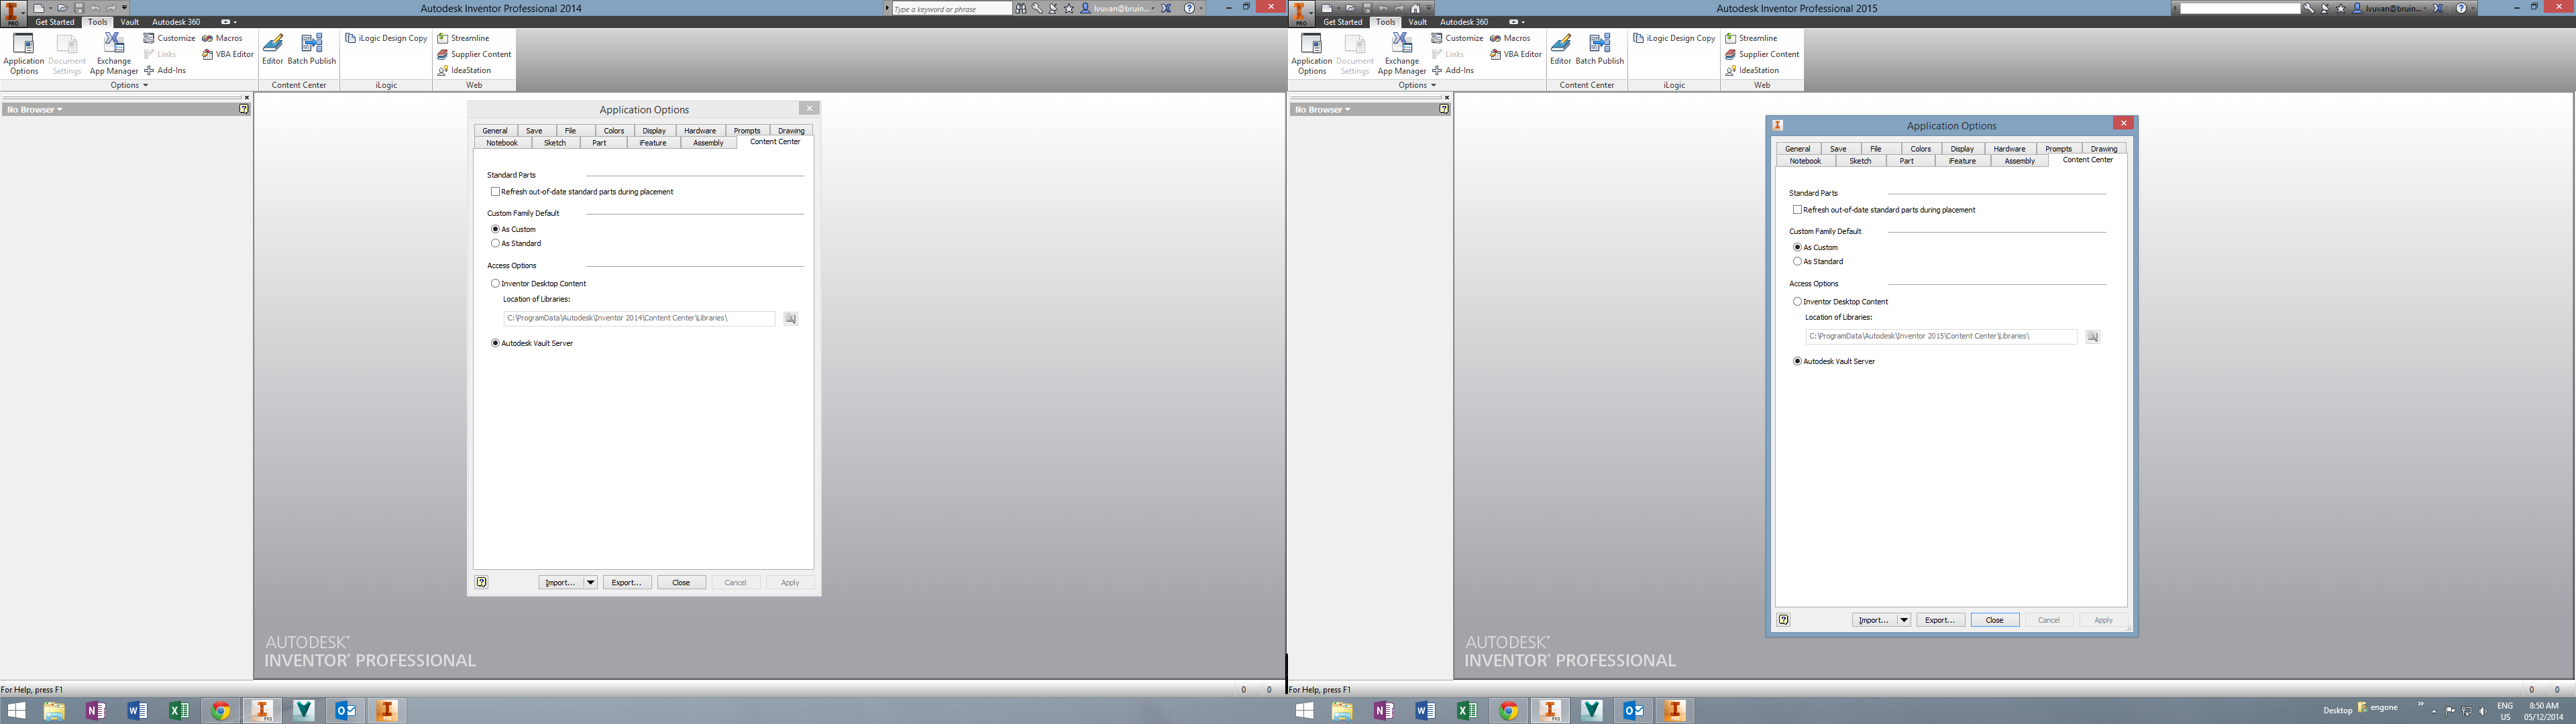Image resolution: width=2576 pixels, height=724 pixels.
Task: Start Batch Publish in Inventor 2015
Action: point(1600,49)
